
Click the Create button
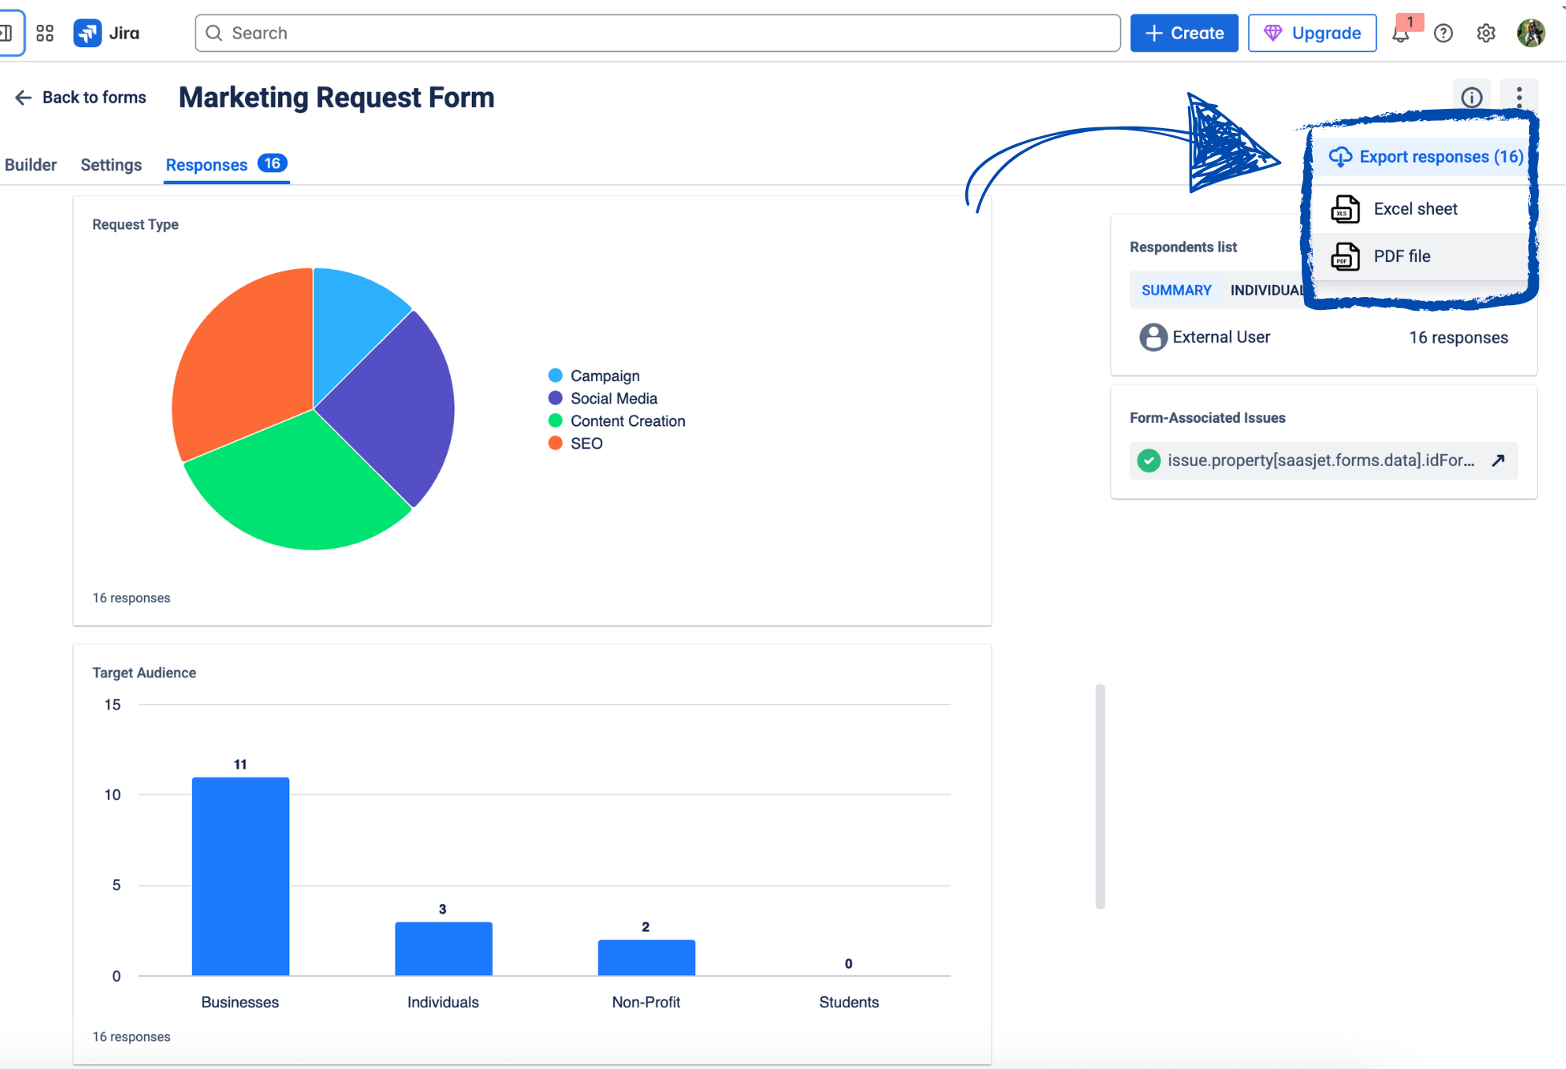tap(1184, 33)
